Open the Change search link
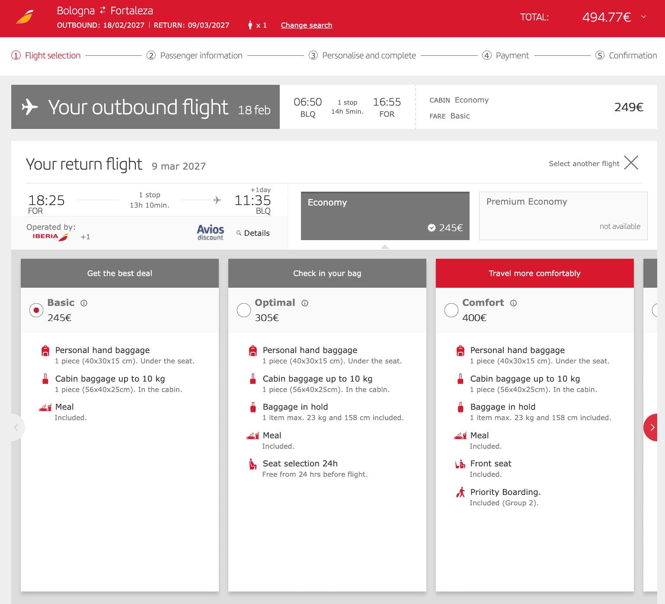665x604 pixels. coord(307,25)
